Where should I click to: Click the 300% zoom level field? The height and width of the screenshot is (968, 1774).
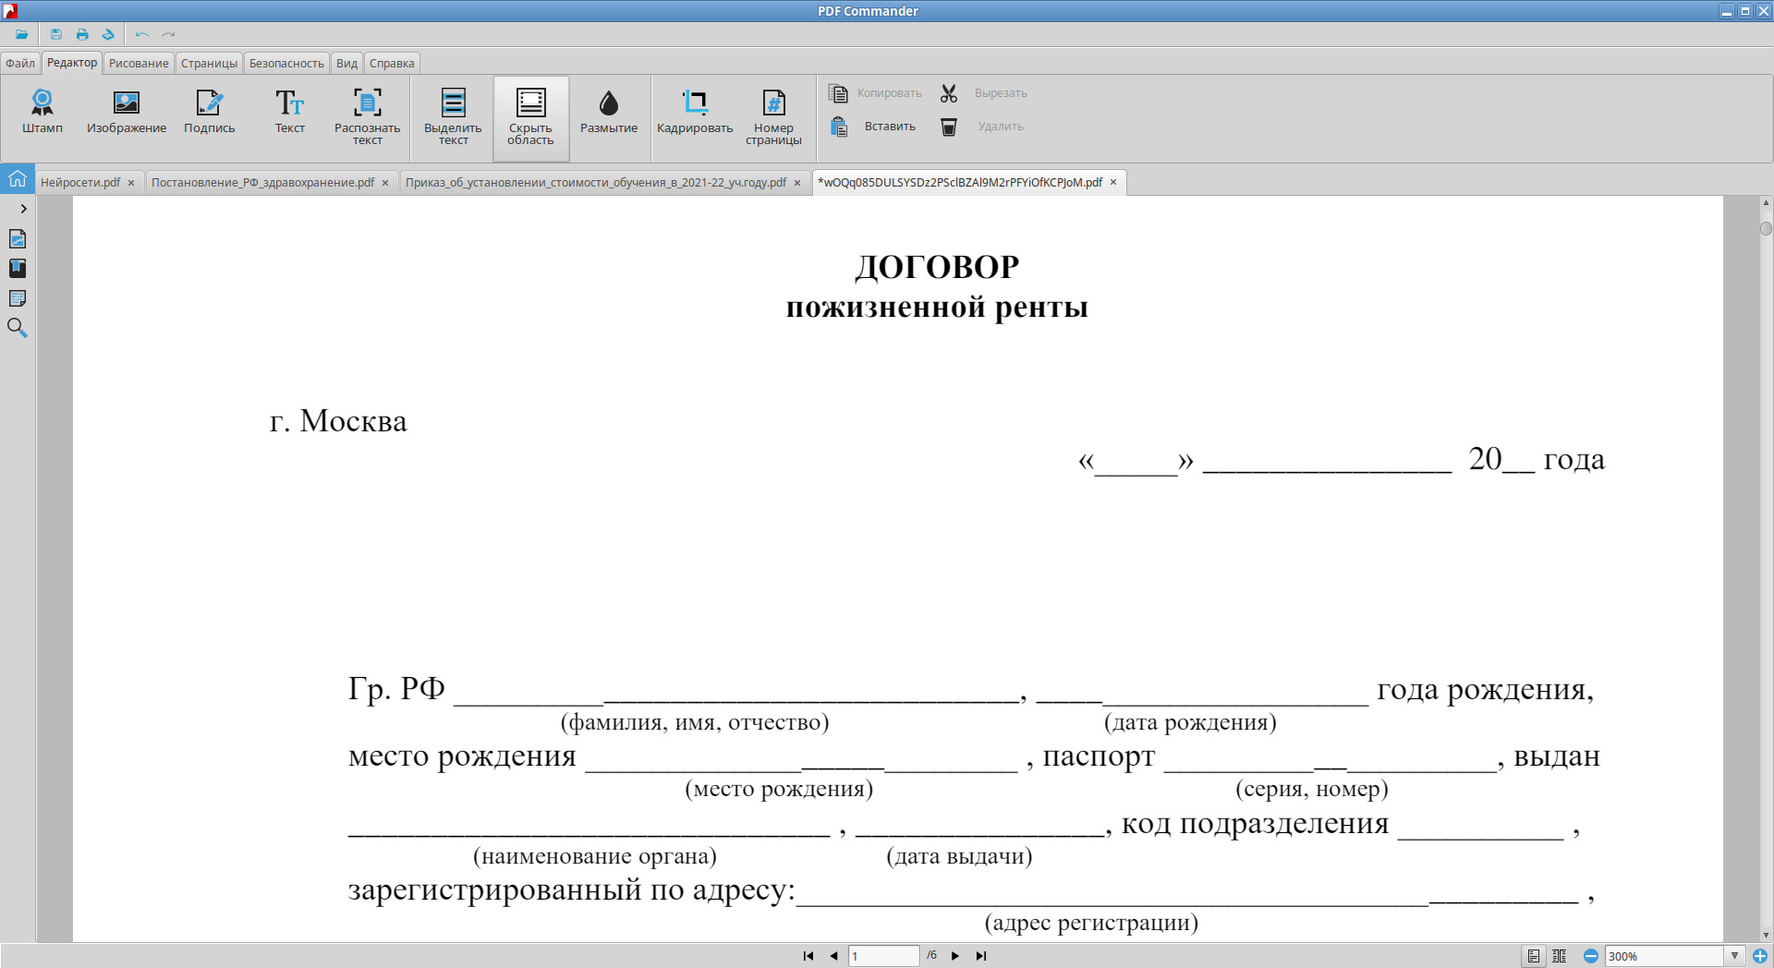point(1663,956)
